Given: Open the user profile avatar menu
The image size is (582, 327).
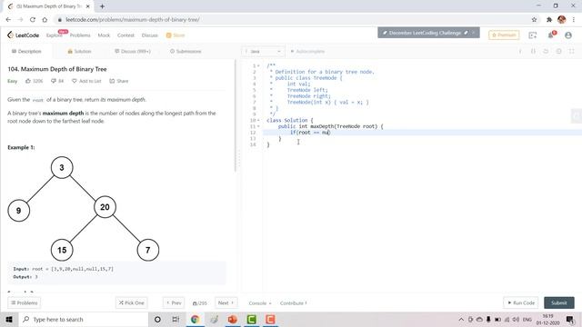Looking at the screenshot, I should pos(568,35).
